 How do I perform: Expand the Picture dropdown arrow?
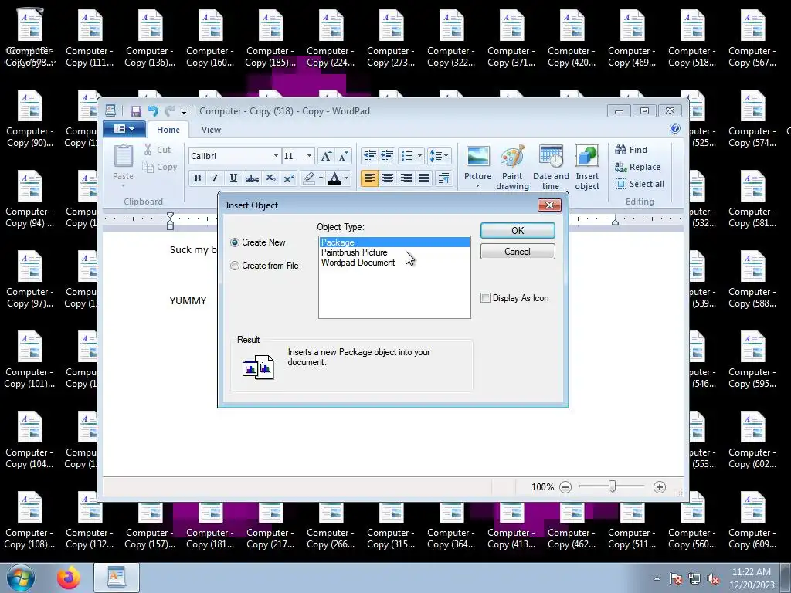[x=477, y=185]
